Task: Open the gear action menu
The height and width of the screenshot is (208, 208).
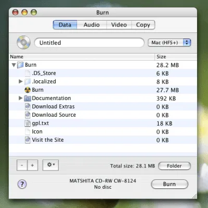Action: (50, 165)
